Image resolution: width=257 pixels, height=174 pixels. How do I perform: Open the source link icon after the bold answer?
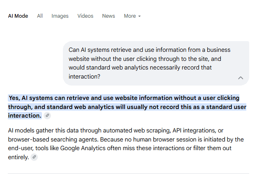(47, 116)
